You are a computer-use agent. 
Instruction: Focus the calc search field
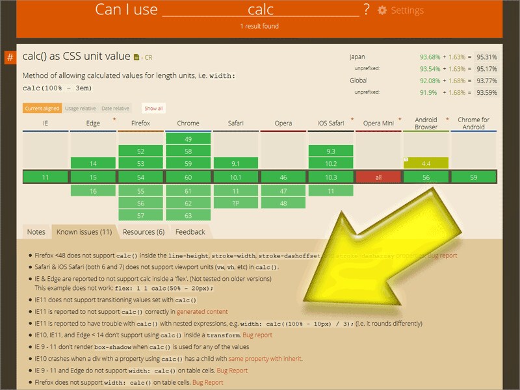[x=261, y=9]
